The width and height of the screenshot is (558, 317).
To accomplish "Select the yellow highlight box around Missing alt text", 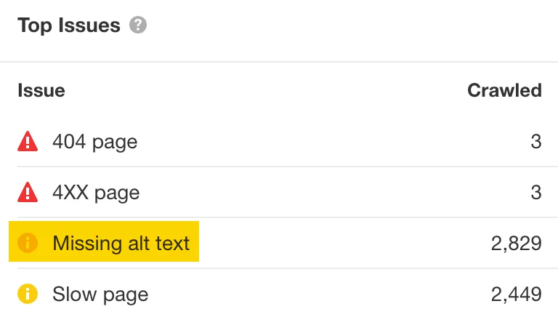I will point(104,241).
